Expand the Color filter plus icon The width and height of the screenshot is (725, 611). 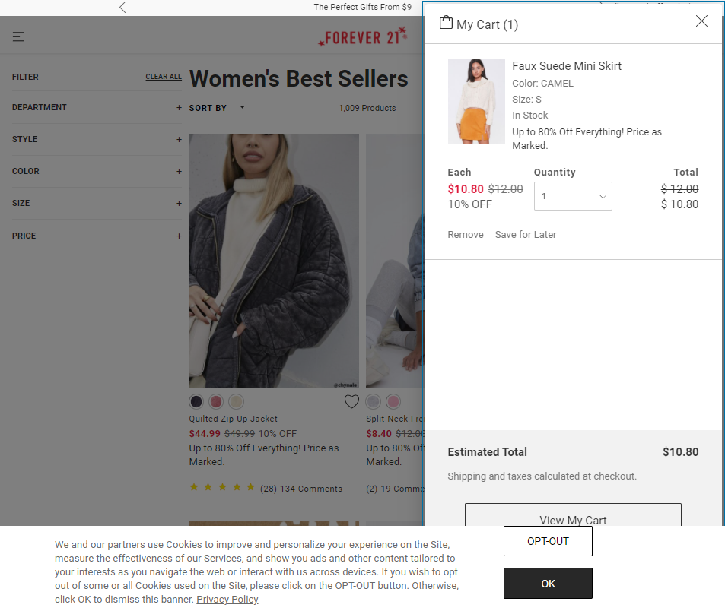tap(179, 171)
